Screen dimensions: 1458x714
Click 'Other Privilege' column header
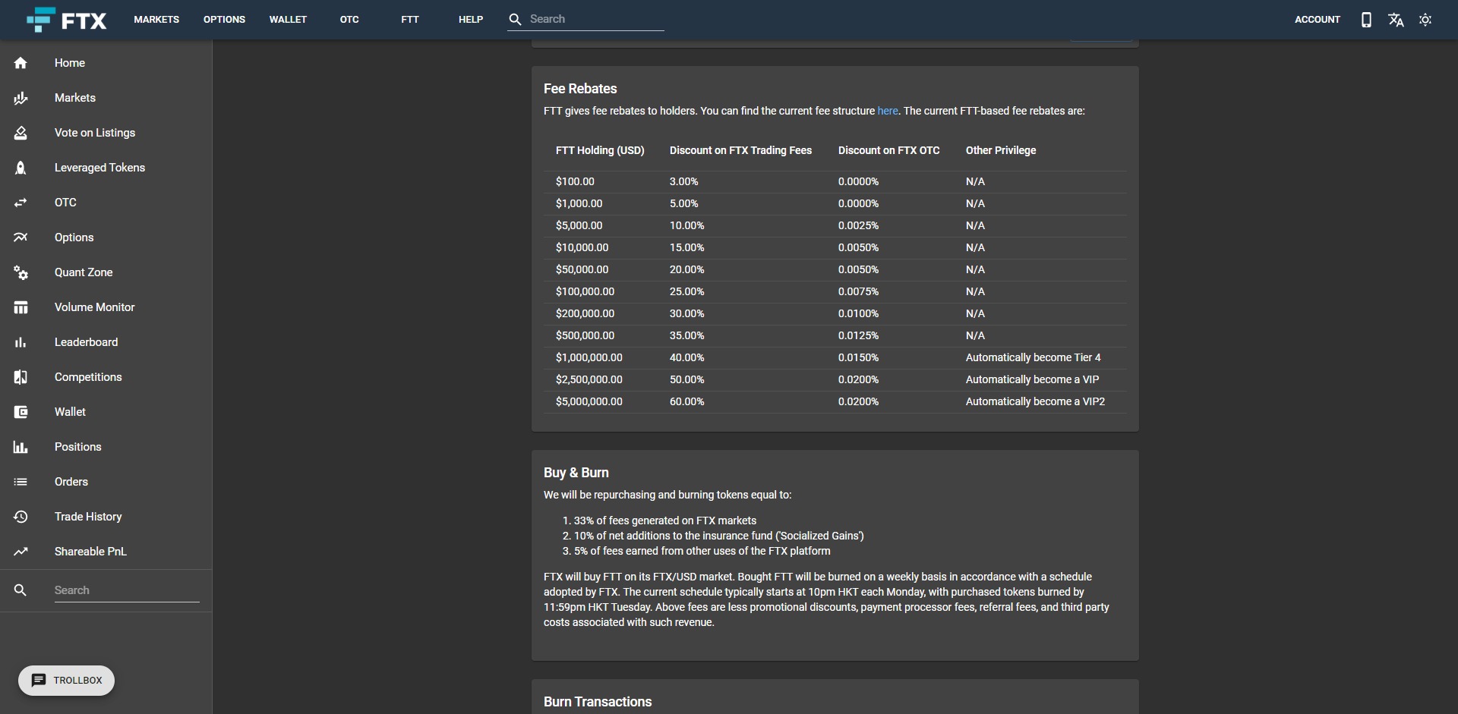click(x=1001, y=150)
